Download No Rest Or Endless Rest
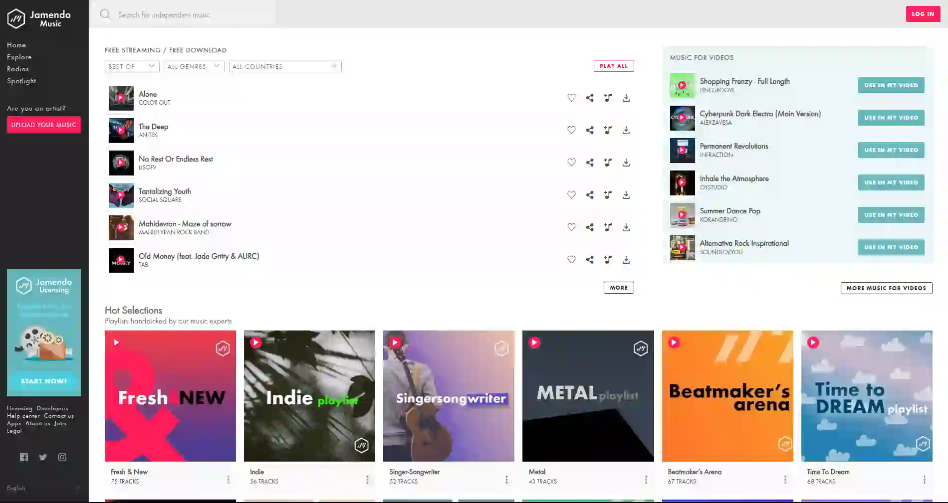 click(x=626, y=163)
